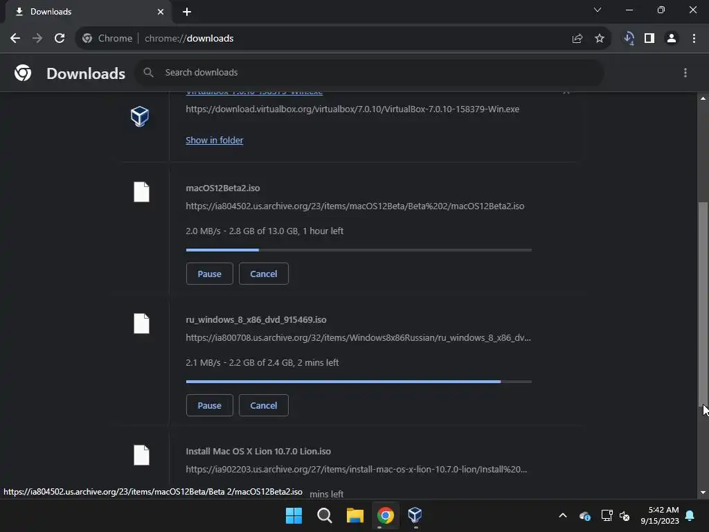Image resolution: width=709 pixels, height=532 pixels.
Task: Cancel the ru_windows_8_x86_dvd download
Action: (x=264, y=405)
